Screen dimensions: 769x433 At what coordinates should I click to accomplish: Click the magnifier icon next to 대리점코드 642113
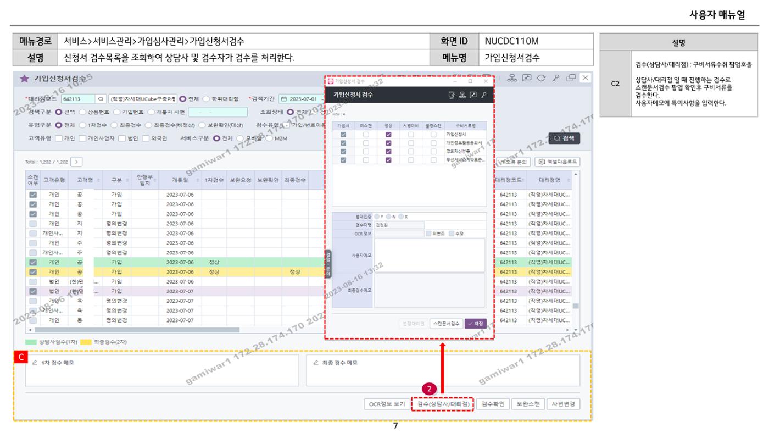pyautogui.click(x=101, y=99)
